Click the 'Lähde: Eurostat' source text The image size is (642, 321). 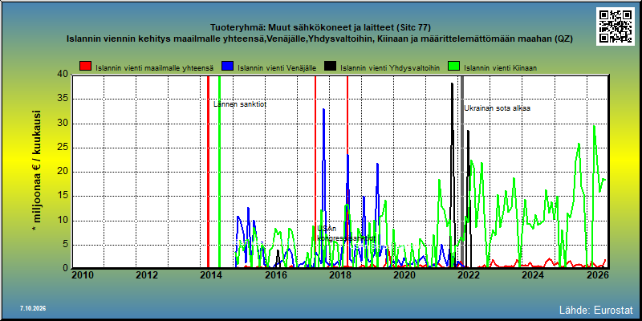click(x=595, y=309)
